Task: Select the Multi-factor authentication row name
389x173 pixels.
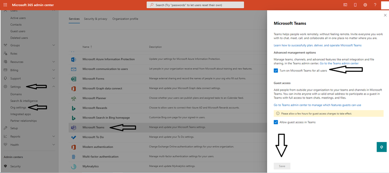Action: tap(100, 157)
